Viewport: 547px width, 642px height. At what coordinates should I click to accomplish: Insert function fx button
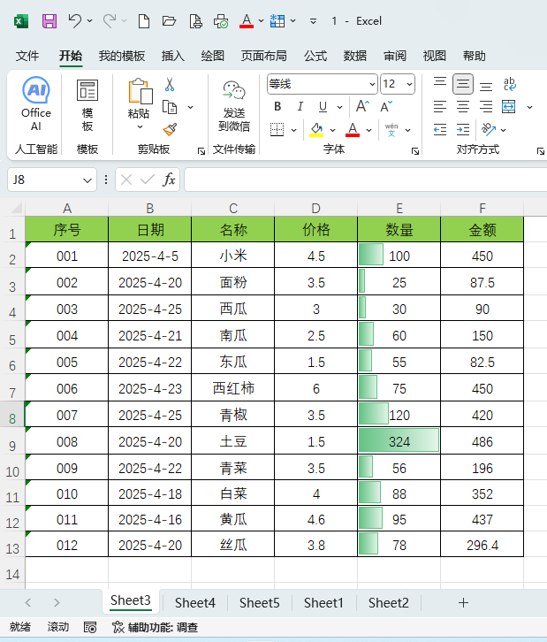coord(169,180)
